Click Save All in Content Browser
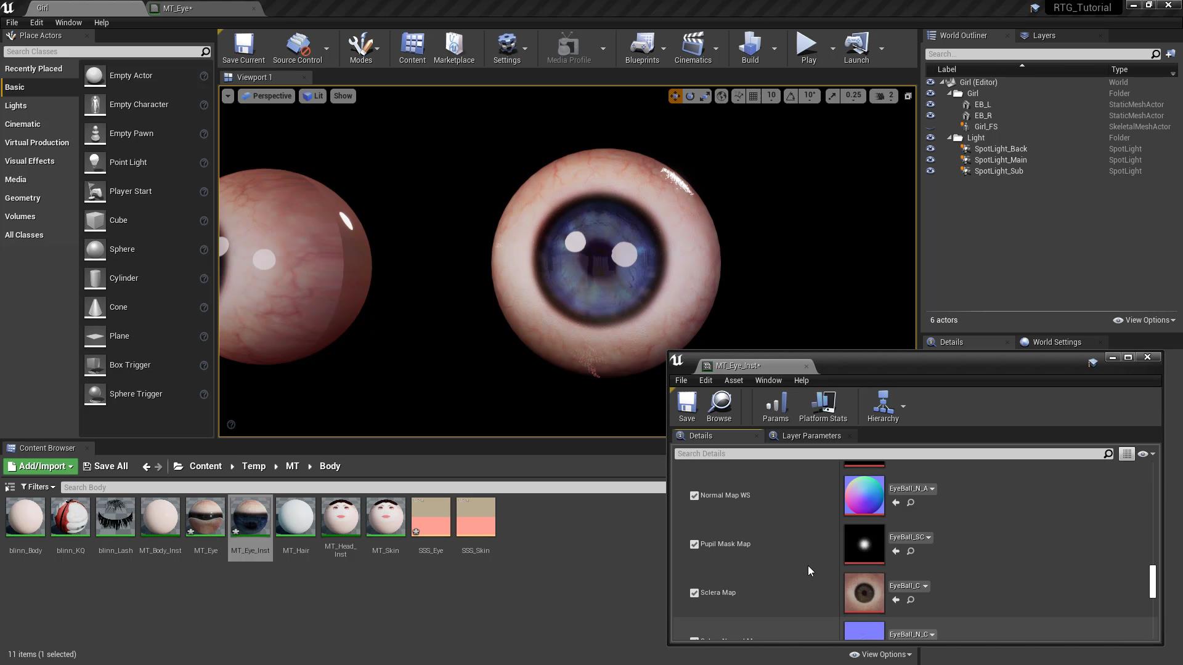This screenshot has width=1183, height=665. 105,467
